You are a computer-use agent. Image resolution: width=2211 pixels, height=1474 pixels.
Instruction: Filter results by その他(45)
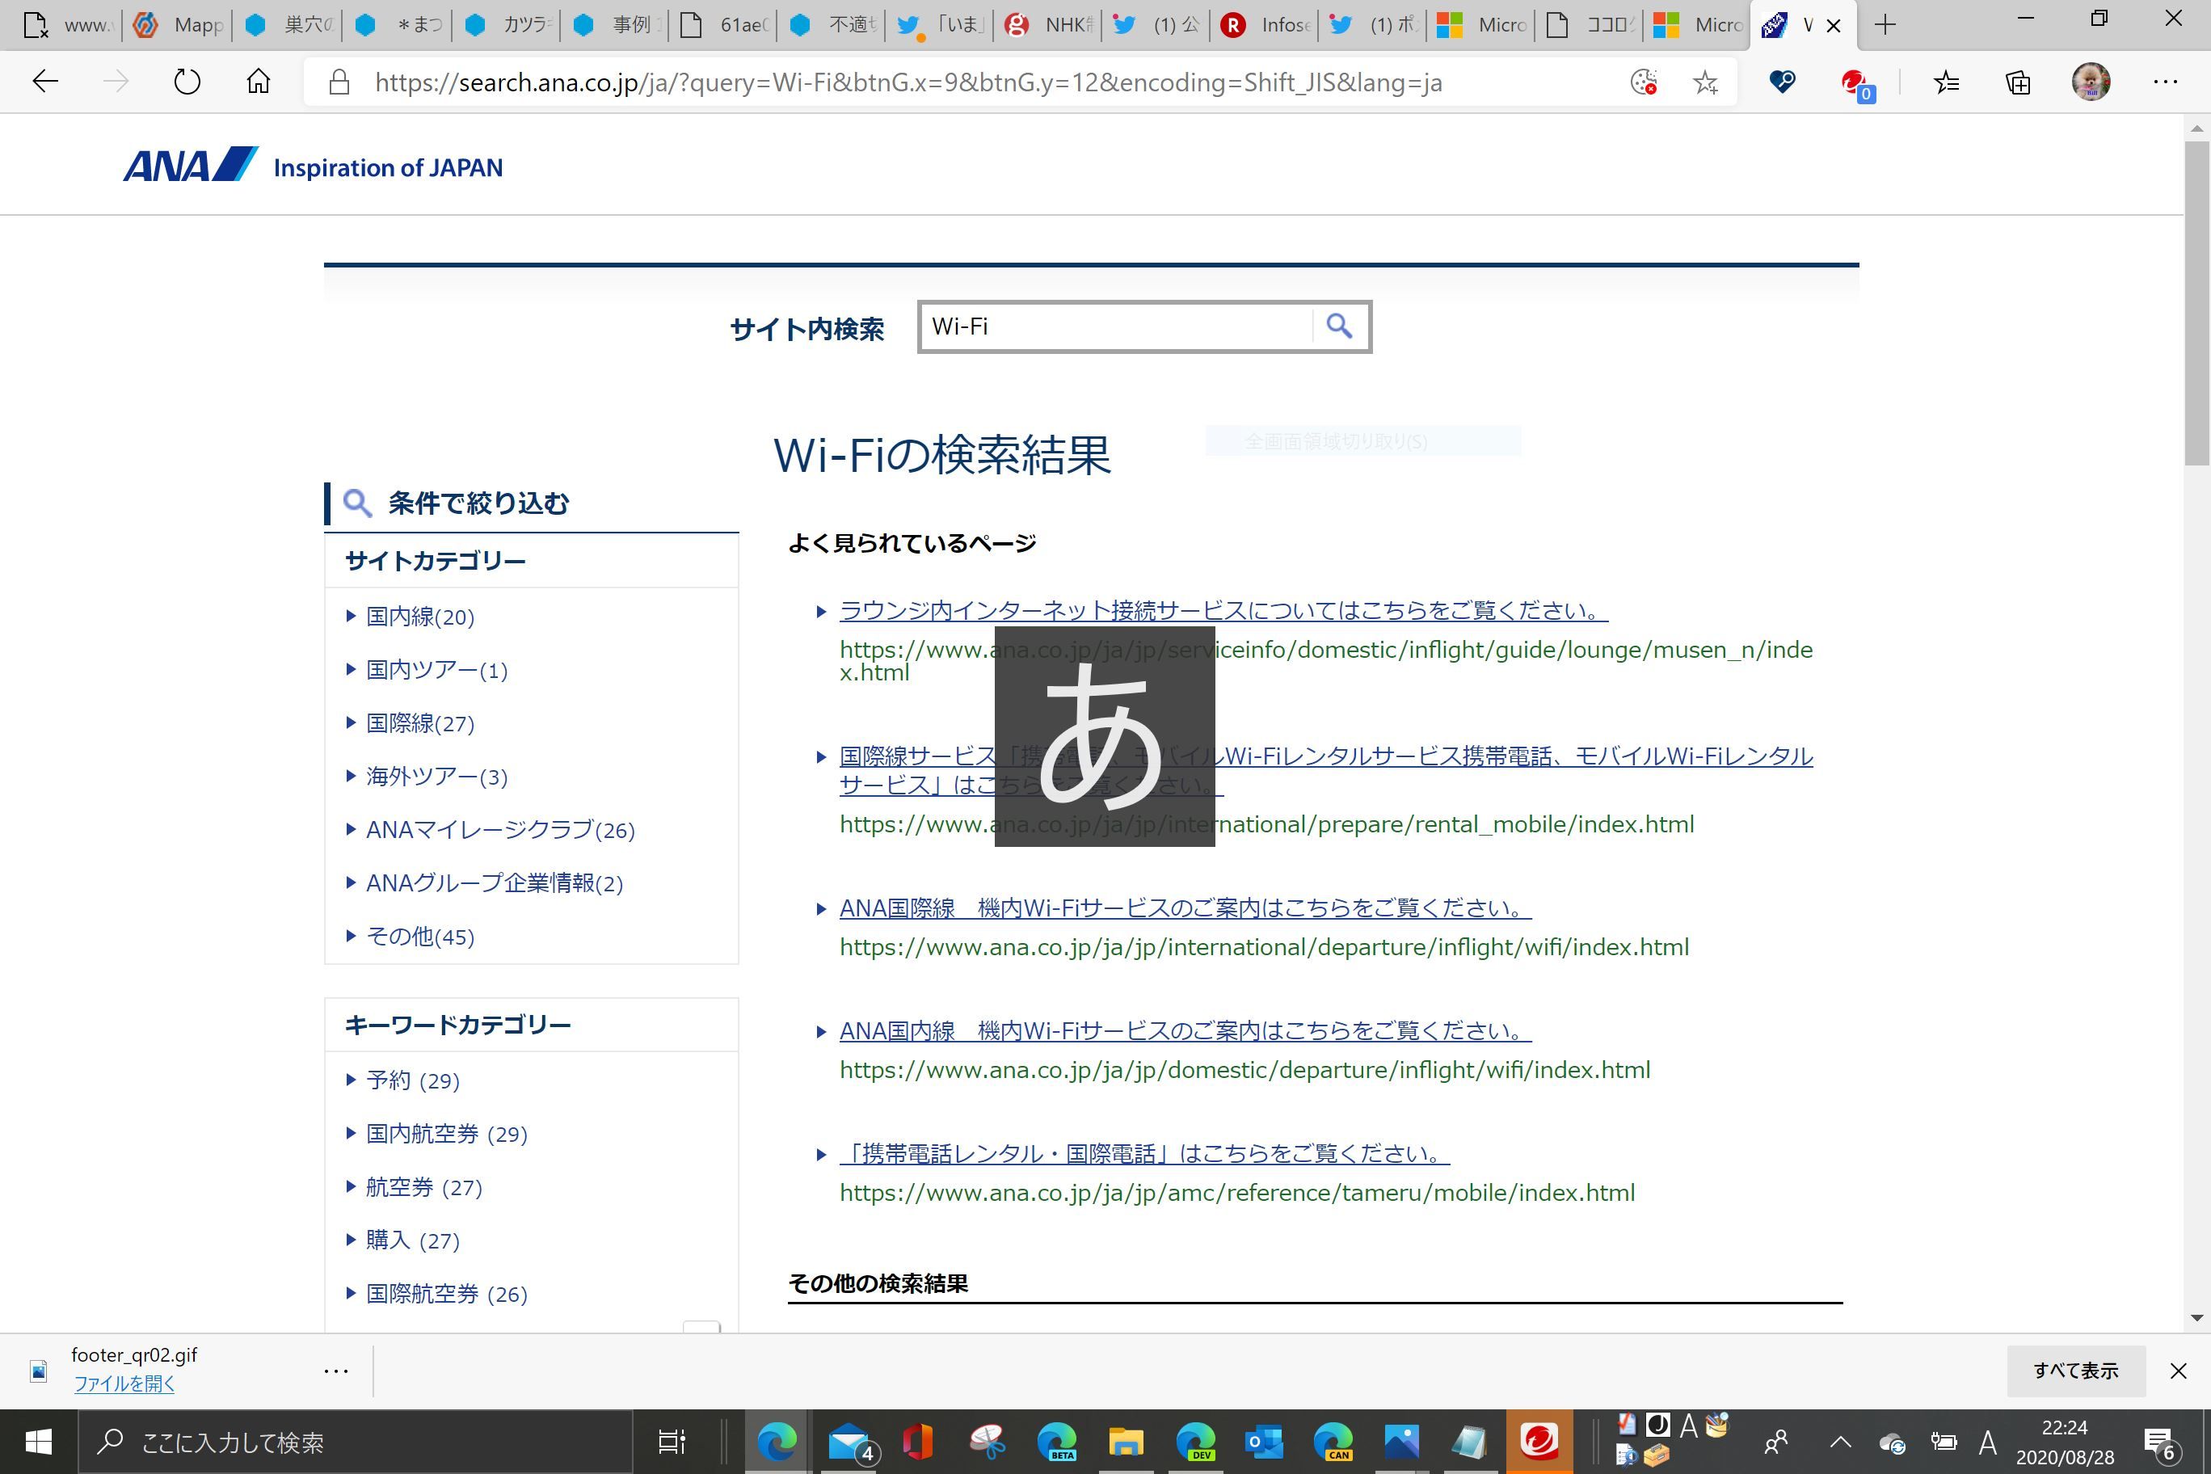(x=420, y=937)
